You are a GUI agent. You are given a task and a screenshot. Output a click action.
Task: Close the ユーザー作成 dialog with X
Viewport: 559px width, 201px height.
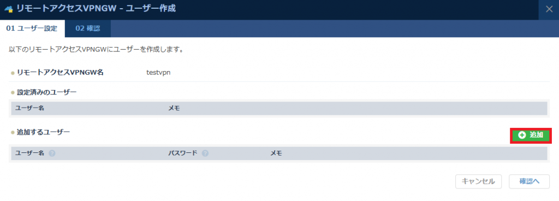[549, 9]
